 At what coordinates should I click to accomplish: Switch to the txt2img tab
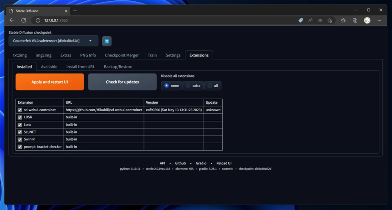pos(20,55)
